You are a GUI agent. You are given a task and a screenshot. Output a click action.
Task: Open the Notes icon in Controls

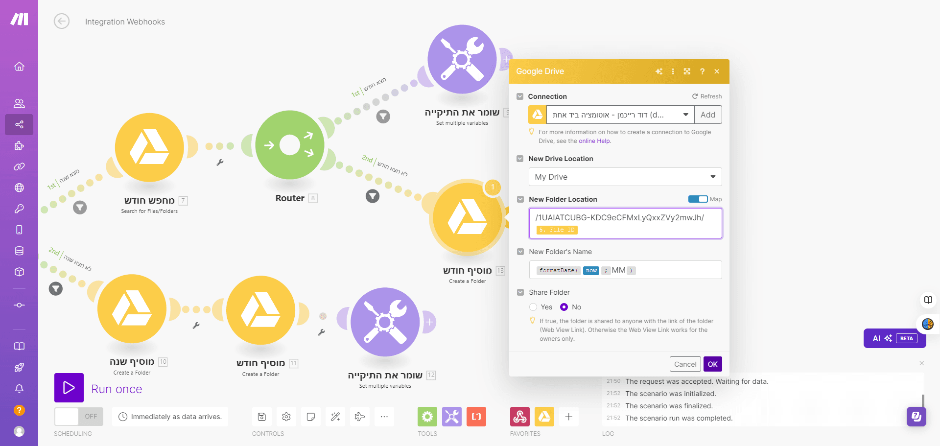point(311,417)
